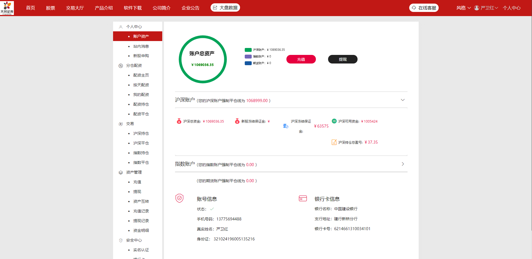
Task: Click the green 沪深账户 legend swatch
Action: pos(248,50)
